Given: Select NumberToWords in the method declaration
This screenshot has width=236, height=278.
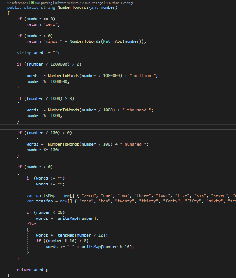Looking at the screenshot, I should [73, 7].
